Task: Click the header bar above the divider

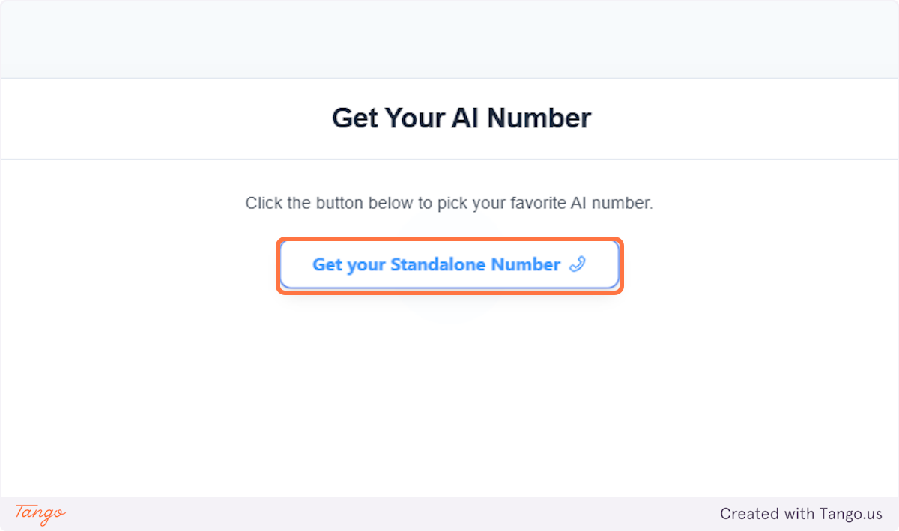Action: tap(449, 37)
